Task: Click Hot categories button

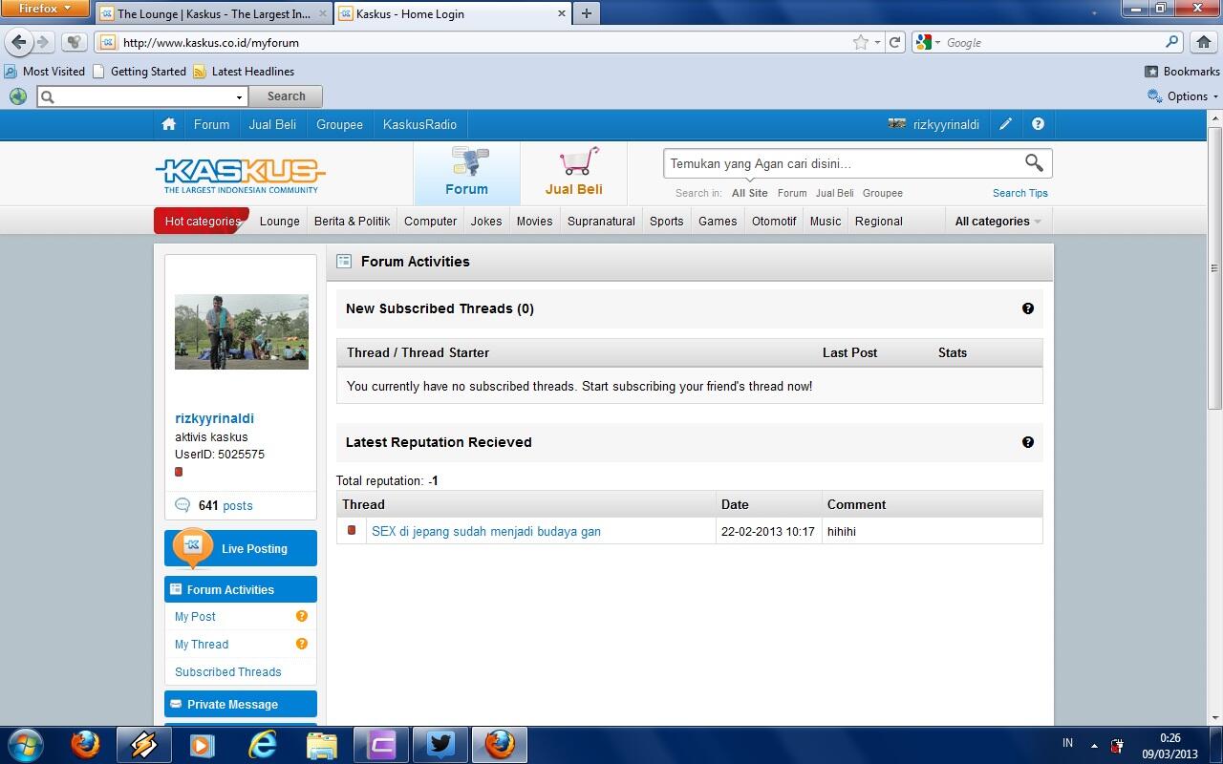Action: click(202, 221)
